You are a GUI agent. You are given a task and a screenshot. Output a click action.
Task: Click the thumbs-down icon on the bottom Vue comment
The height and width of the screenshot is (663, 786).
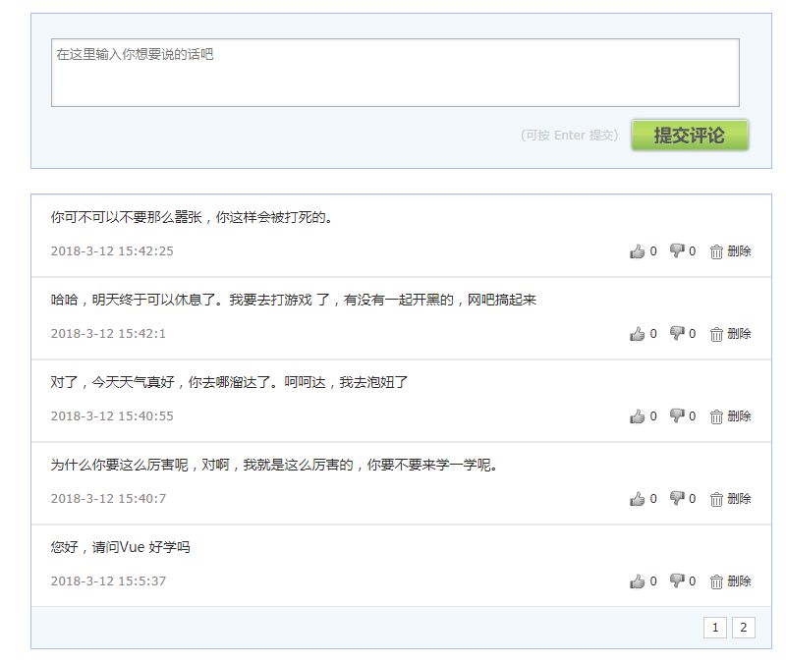click(679, 582)
